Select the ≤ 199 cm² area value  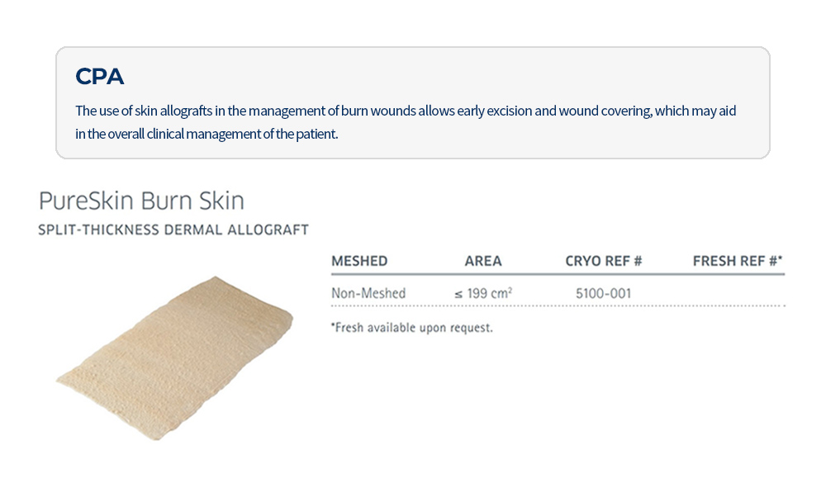tap(483, 293)
